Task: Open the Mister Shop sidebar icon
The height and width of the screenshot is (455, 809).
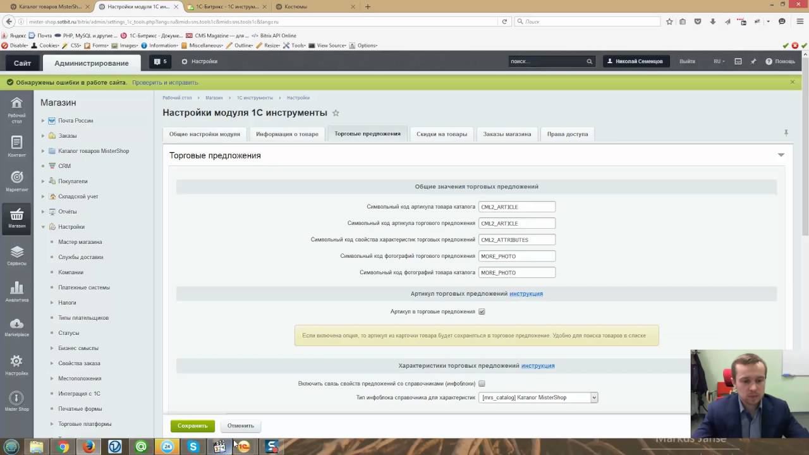Action: (16, 401)
